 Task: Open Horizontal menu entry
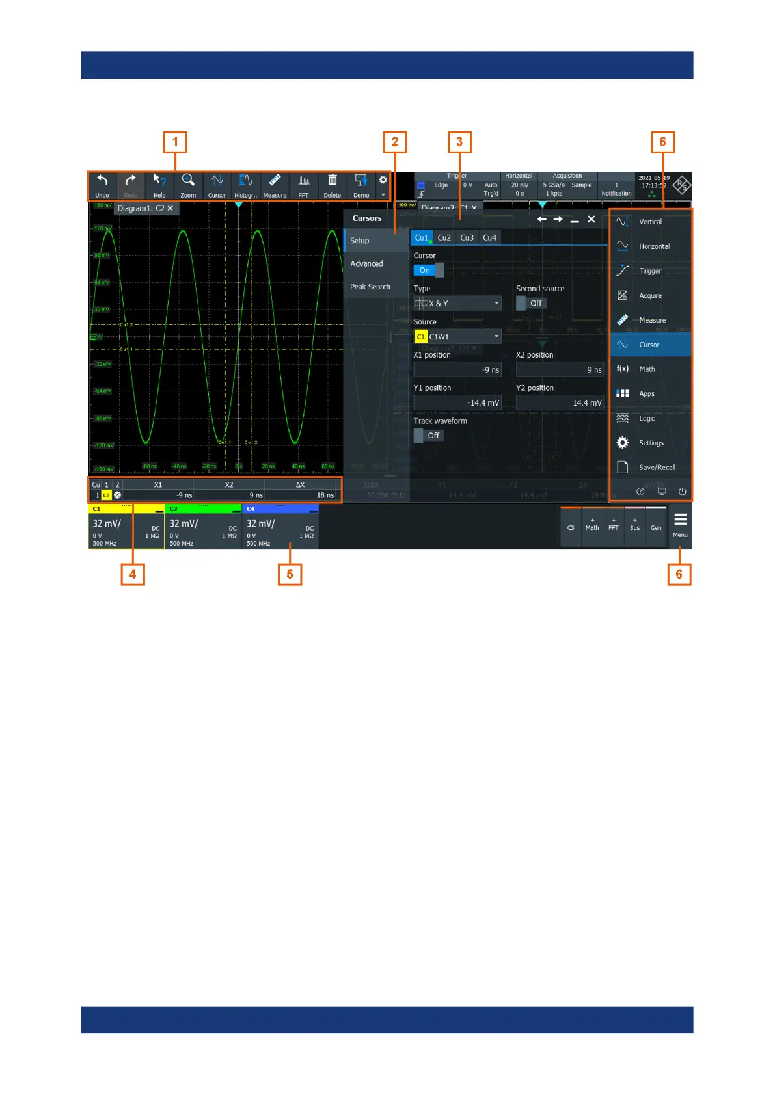[x=651, y=246]
